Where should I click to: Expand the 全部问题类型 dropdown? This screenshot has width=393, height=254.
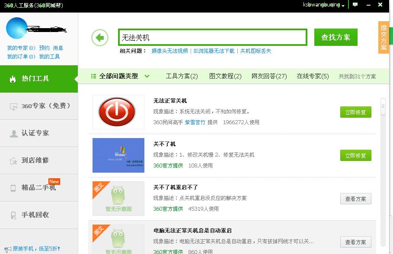click(x=147, y=76)
